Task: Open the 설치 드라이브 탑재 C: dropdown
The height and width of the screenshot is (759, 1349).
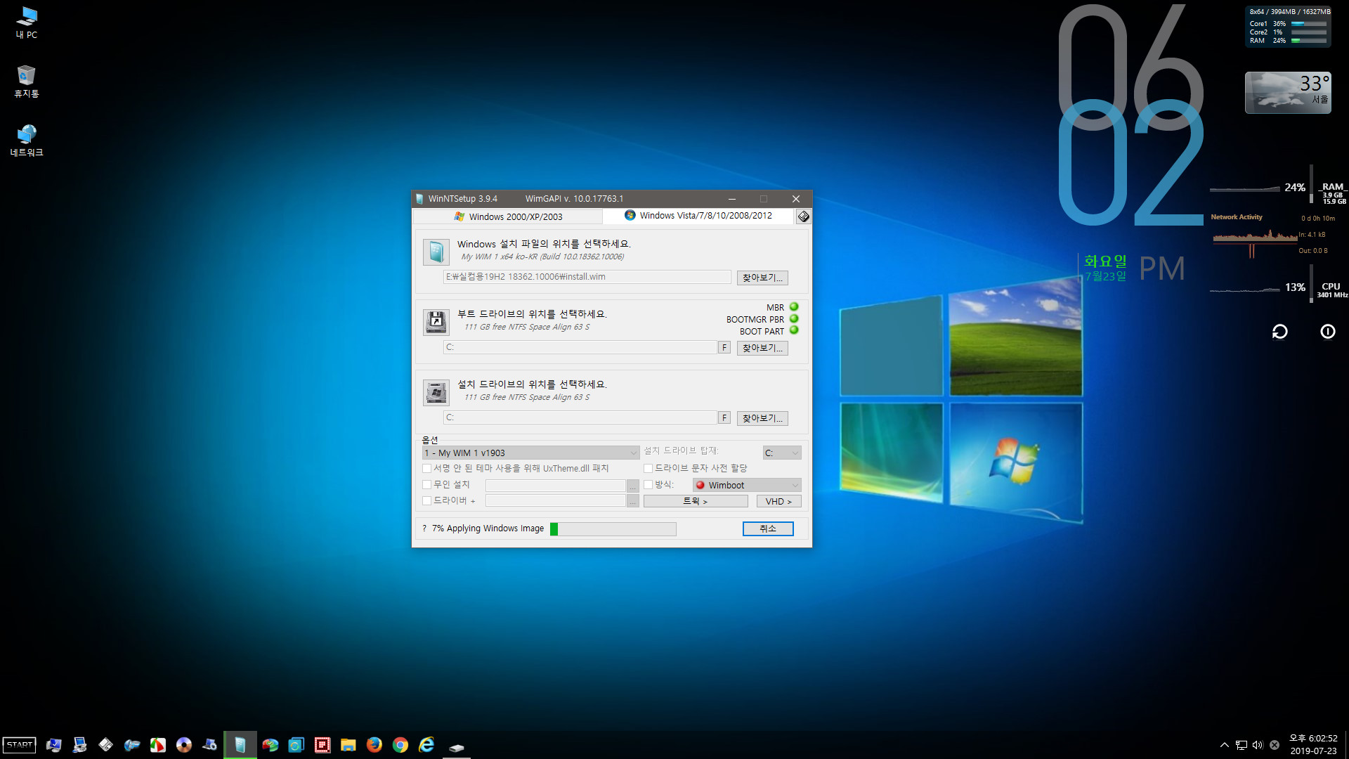Action: click(x=782, y=453)
